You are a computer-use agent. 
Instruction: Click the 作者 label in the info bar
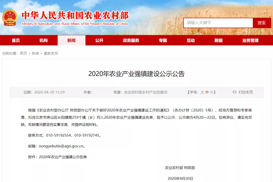click(x=88, y=92)
